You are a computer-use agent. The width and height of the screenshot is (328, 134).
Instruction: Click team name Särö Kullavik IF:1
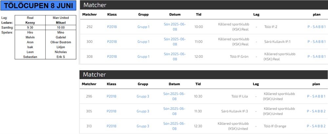(x=277, y=42)
